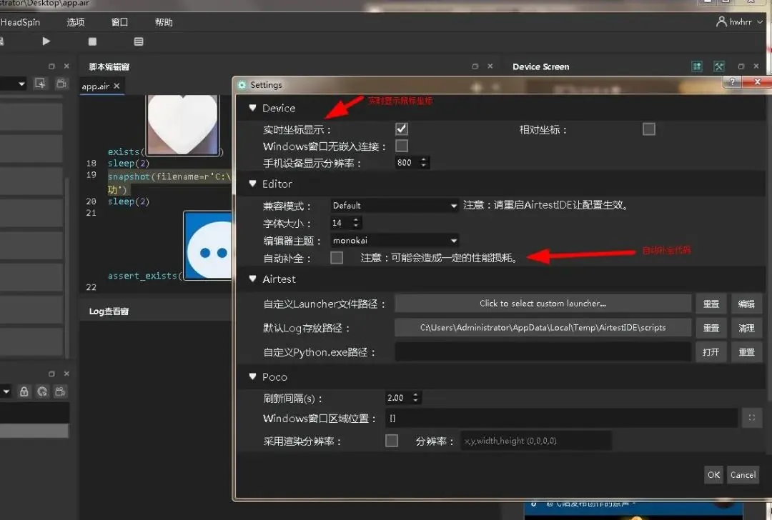Close the 脚本编辑窗 panel
The image size is (772, 520).
(x=490, y=66)
